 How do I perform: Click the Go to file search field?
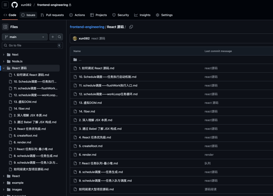click(32, 45)
